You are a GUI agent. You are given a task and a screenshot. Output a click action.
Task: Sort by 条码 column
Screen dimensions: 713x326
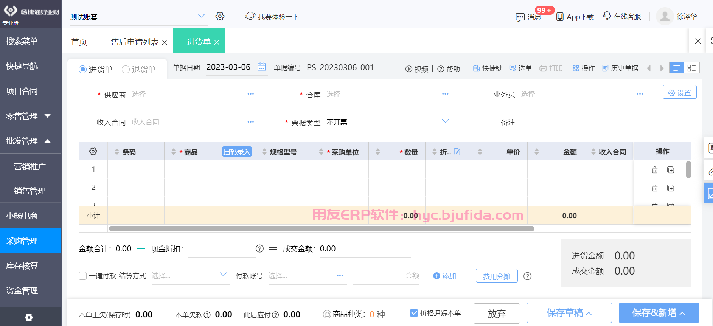point(117,152)
